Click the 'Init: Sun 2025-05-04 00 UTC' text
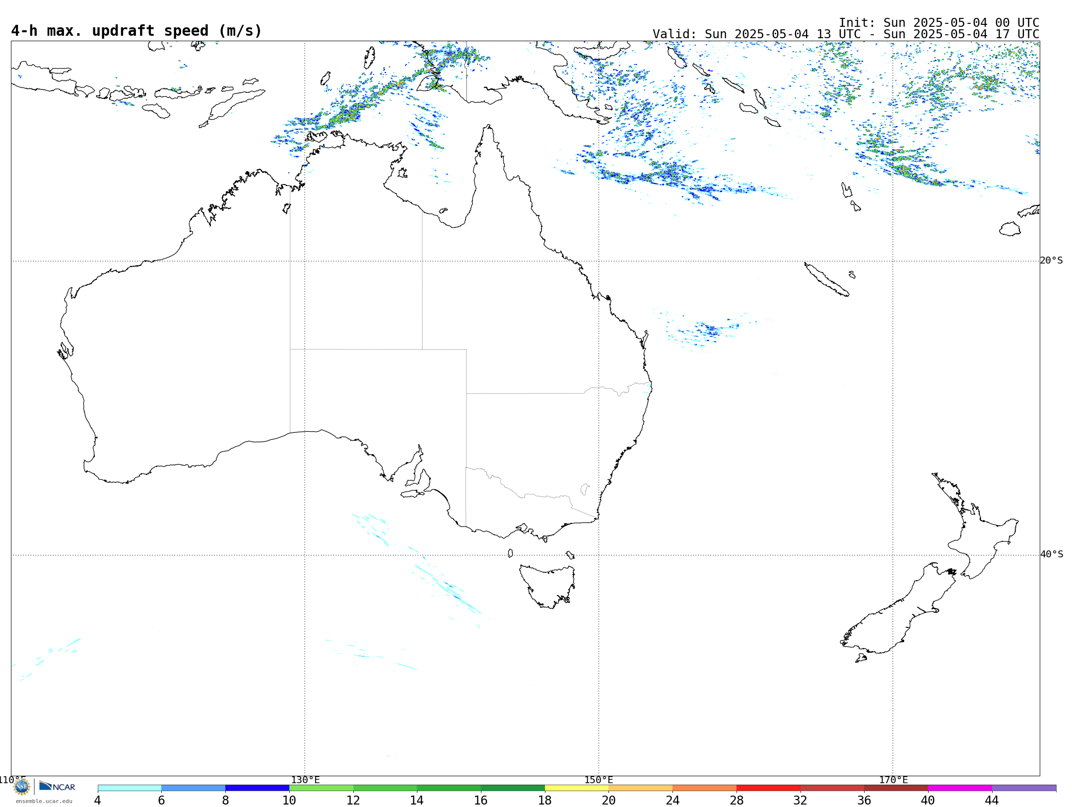1072x807 pixels. pyautogui.click(x=939, y=23)
